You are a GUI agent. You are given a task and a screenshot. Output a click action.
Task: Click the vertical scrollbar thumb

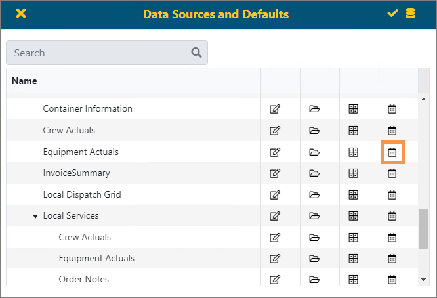[x=423, y=228]
